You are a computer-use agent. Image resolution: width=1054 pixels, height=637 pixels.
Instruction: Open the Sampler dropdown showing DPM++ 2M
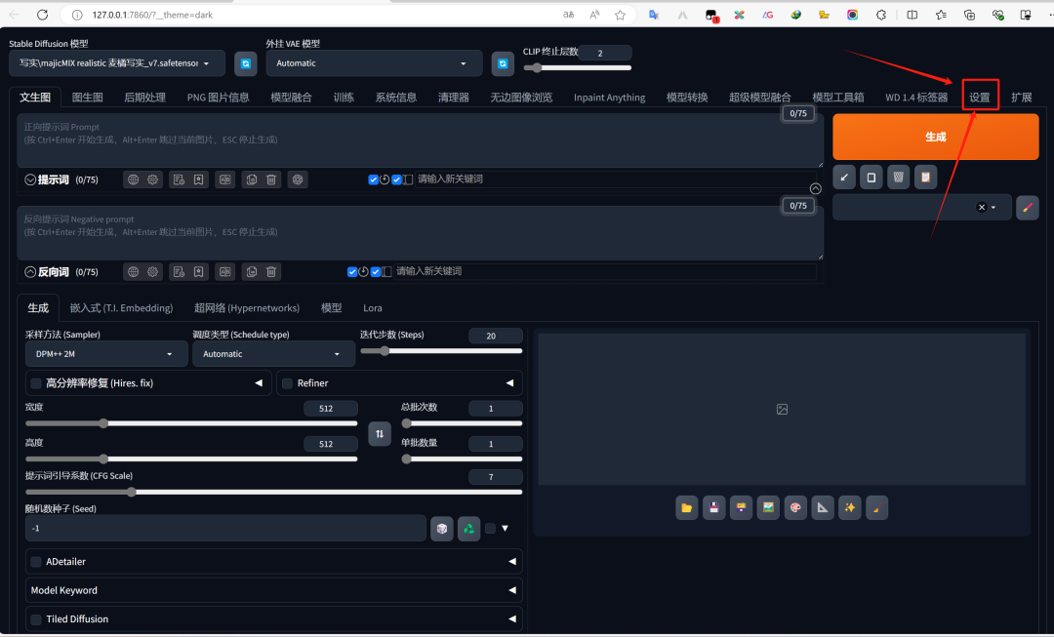(106, 353)
